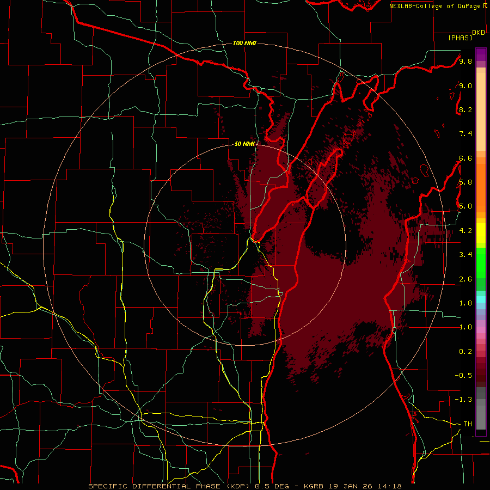The height and width of the screenshot is (490, 490).
Task: Pick the orange segment of the color bar
Action: 481,188
